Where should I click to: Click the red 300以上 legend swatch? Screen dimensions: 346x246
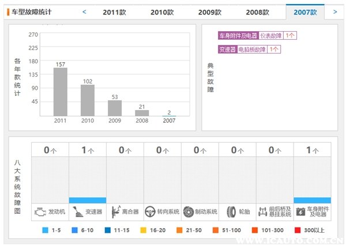click(x=298, y=230)
